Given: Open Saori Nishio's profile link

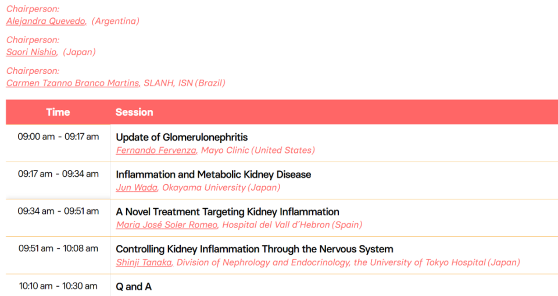Looking at the screenshot, I should point(31,52).
